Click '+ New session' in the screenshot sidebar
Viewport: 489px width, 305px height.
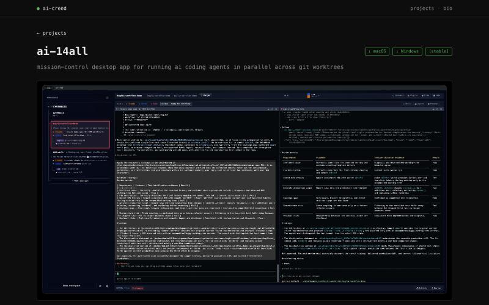tap(80, 181)
